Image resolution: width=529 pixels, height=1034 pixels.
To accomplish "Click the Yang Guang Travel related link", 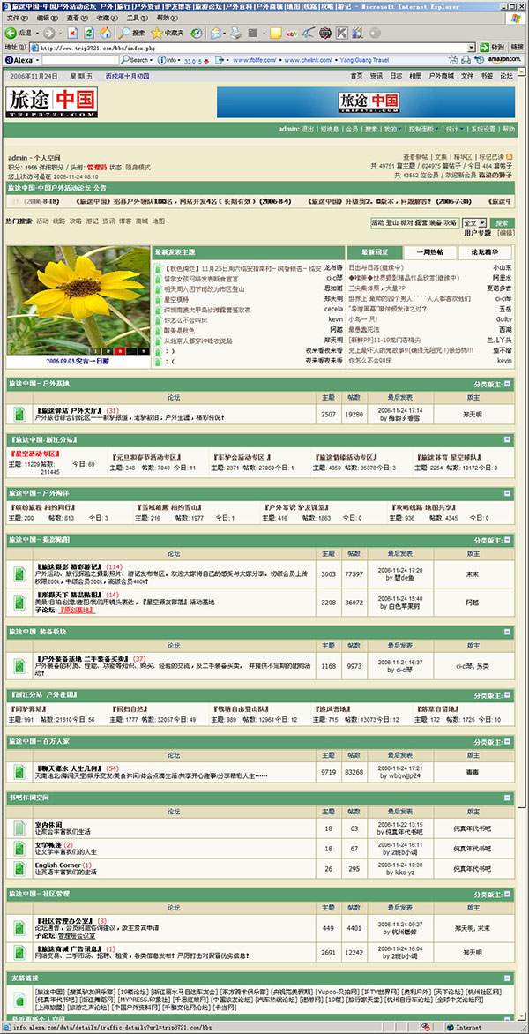I will 363,60.
